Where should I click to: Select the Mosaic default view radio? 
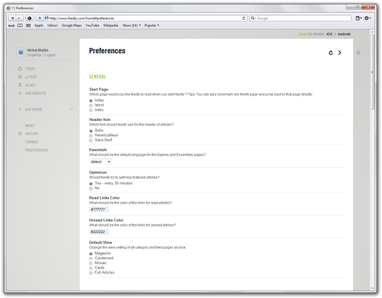tap(91, 263)
